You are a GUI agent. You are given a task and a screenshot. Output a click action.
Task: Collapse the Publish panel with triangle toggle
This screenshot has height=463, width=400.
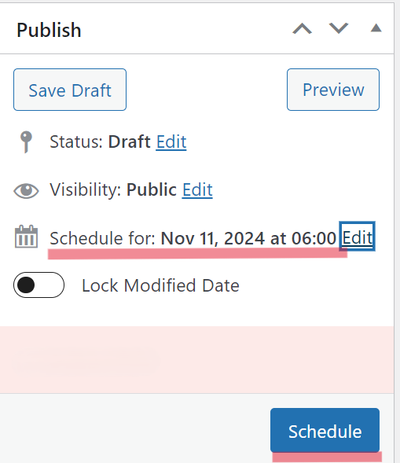(x=376, y=28)
